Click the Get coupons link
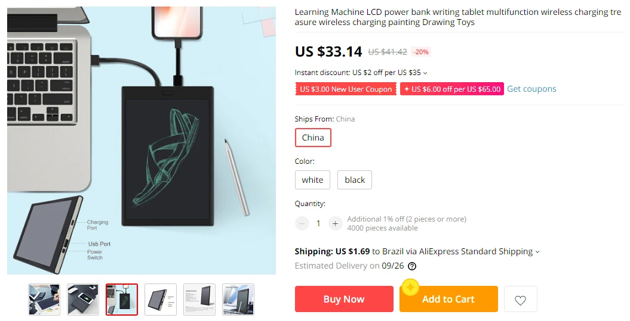Image resolution: width=630 pixels, height=321 pixels. point(531,89)
